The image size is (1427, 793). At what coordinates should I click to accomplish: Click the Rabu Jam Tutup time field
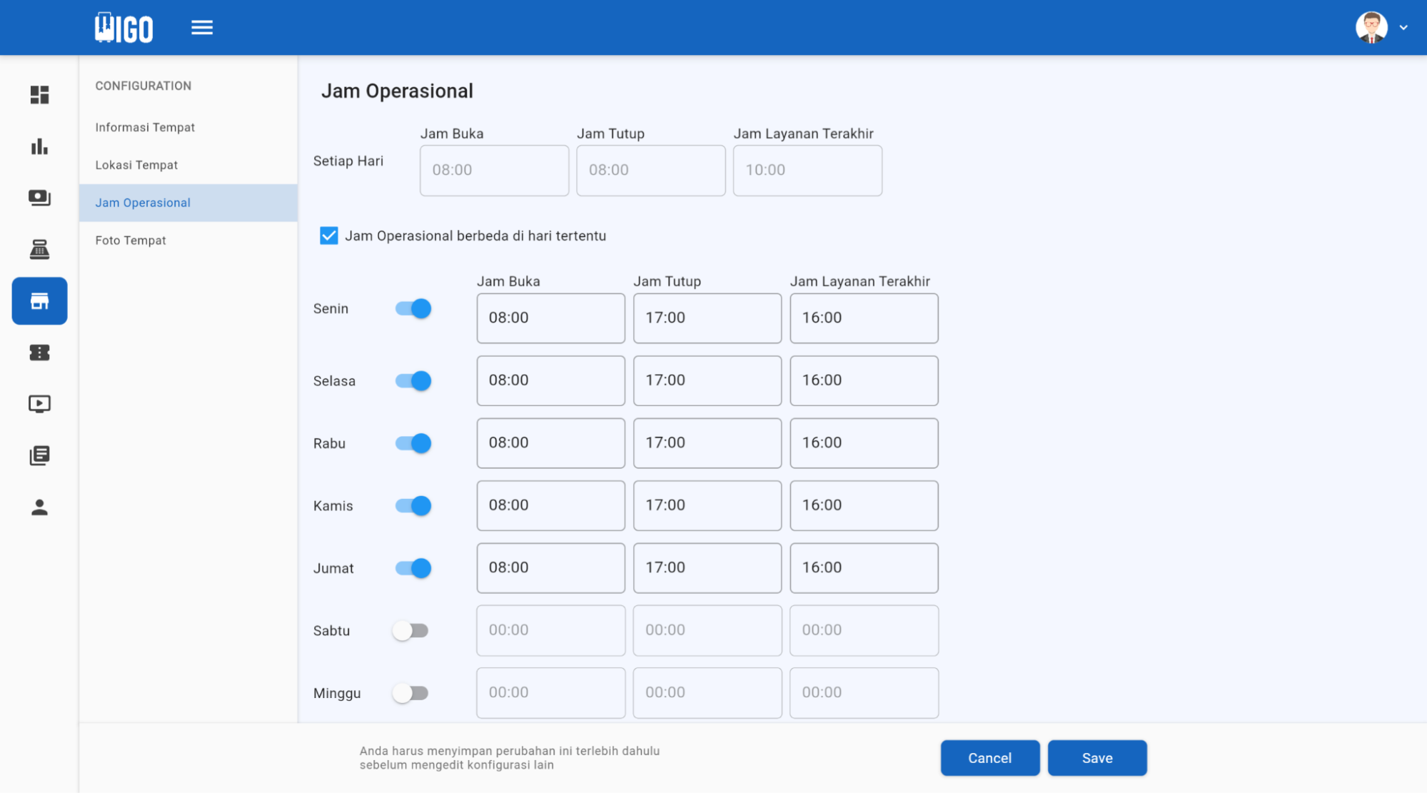tap(707, 443)
